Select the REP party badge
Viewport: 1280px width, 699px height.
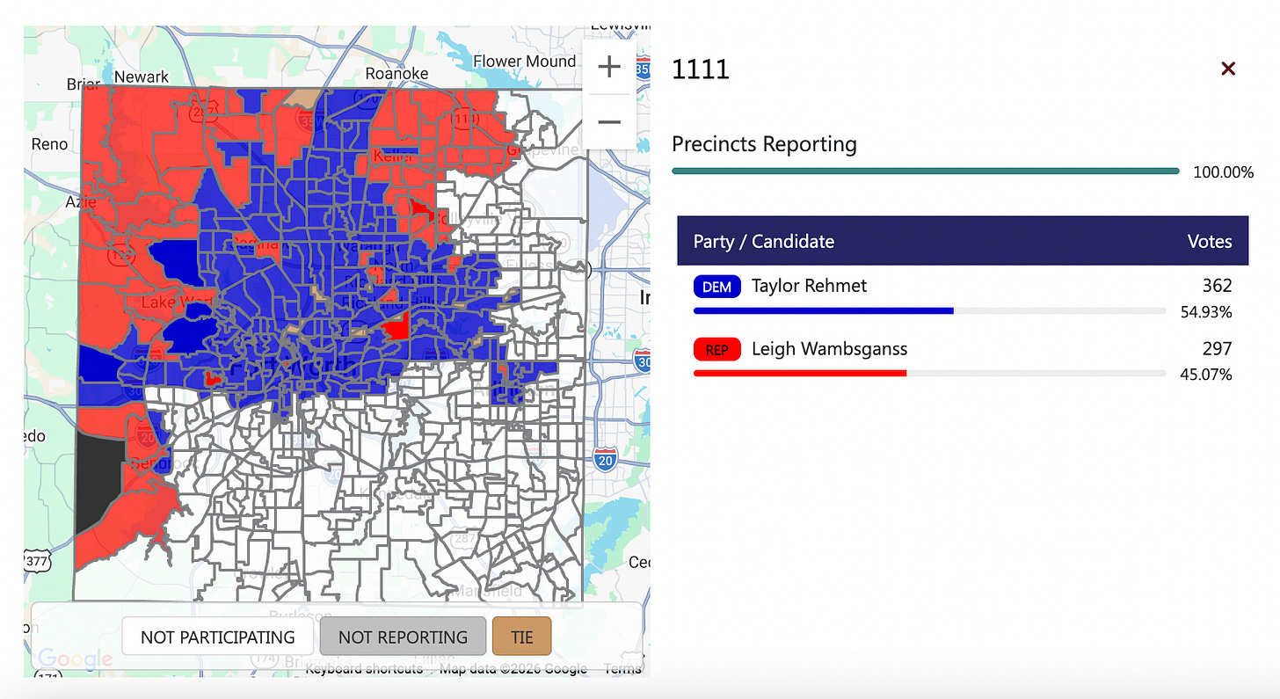pos(716,349)
